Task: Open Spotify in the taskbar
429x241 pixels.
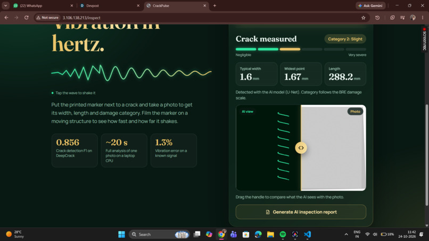Action: [x=283, y=235]
